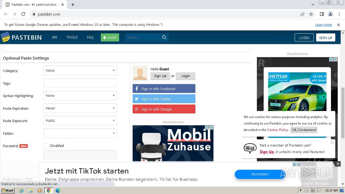Click the LOGIN header button

304,37
